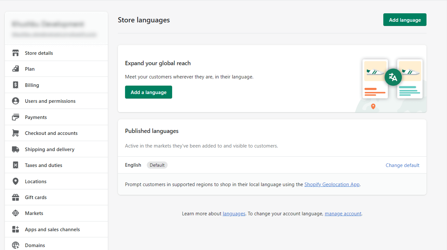The height and width of the screenshot is (250, 447).
Task: Click the Markets globe icon
Action: [16, 213]
